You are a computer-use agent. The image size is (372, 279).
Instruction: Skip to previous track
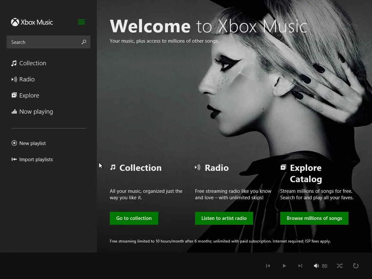268,266
